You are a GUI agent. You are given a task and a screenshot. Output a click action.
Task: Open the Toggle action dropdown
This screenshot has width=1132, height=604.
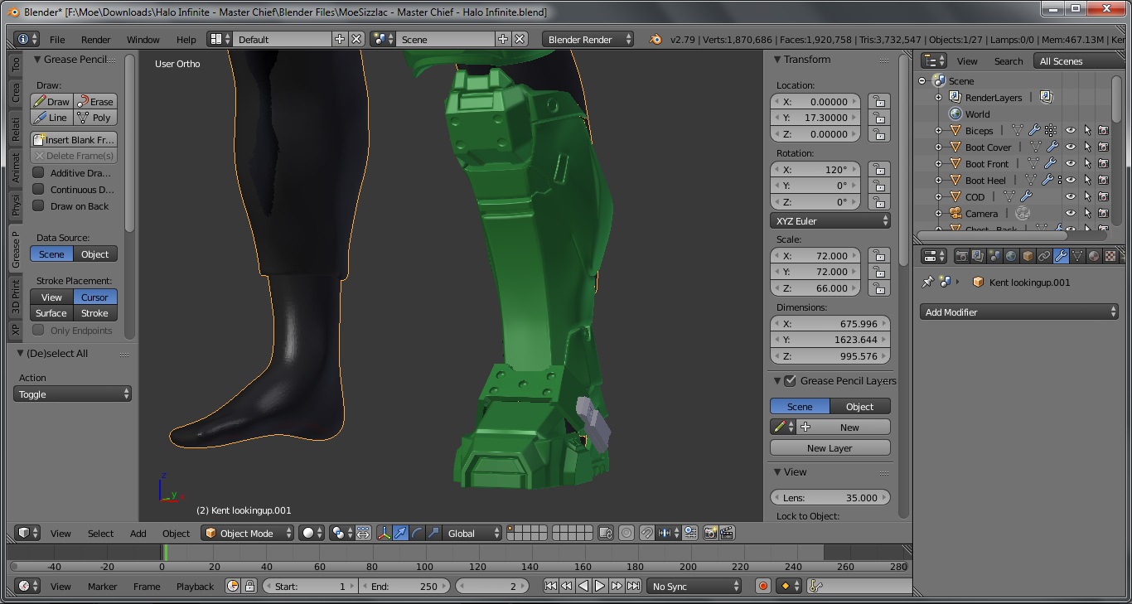(x=72, y=394)
